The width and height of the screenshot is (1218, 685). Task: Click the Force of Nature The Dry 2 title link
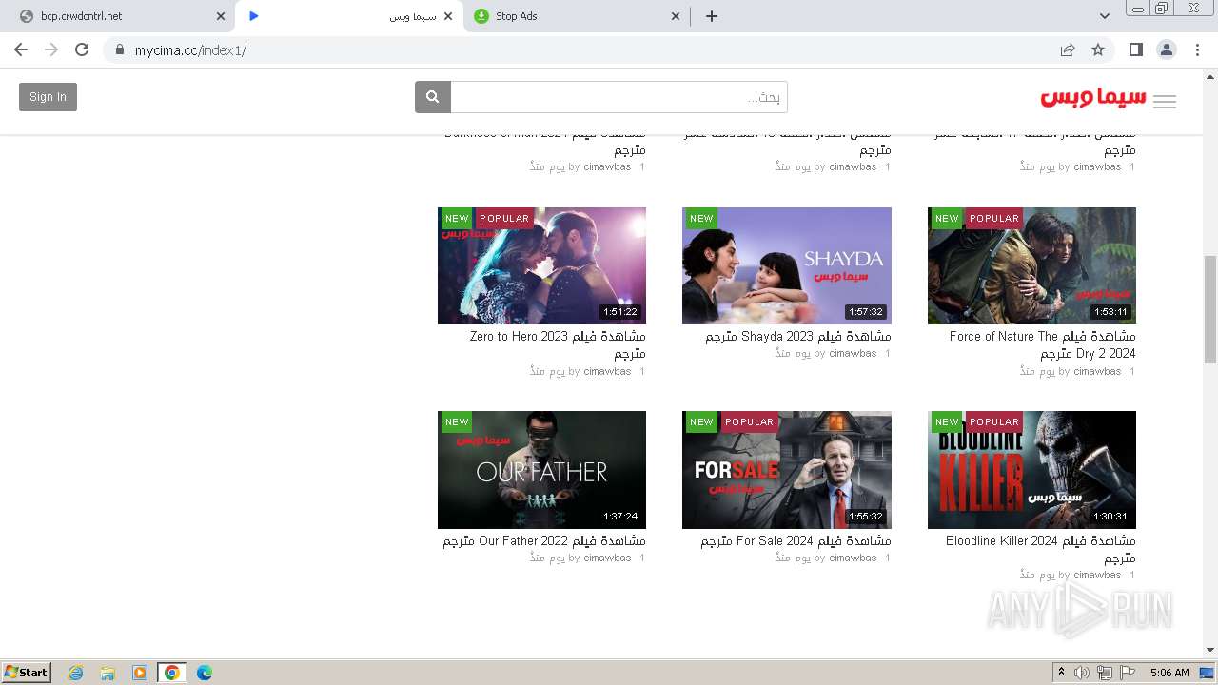pyautogui.click(x=1043, y=344)
